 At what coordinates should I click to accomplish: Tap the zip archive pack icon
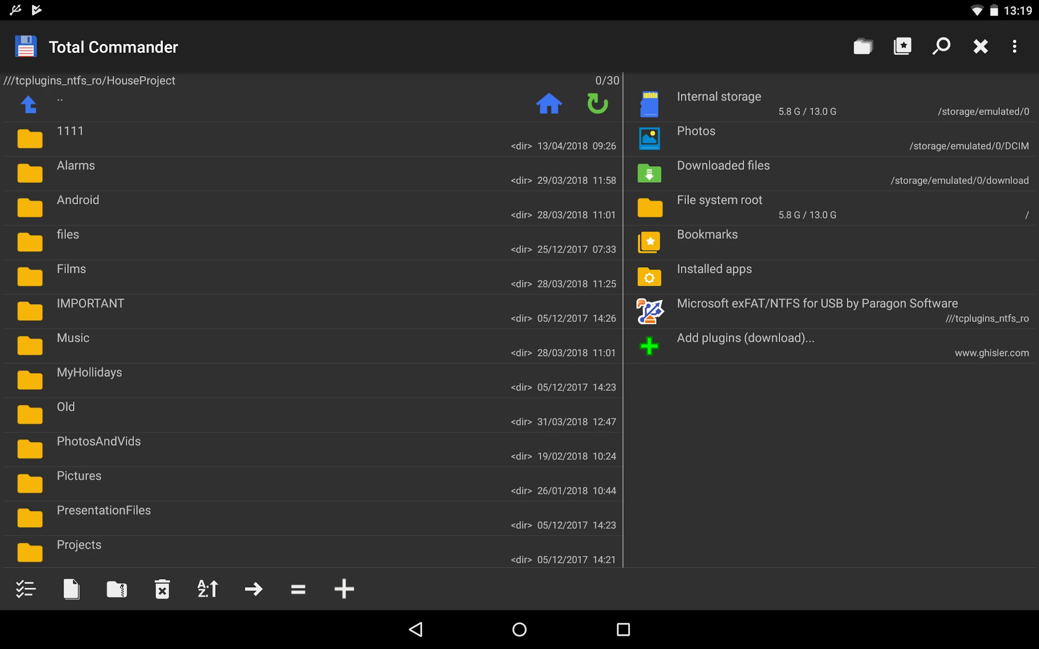pyautogui.click(x=117, y=589)
